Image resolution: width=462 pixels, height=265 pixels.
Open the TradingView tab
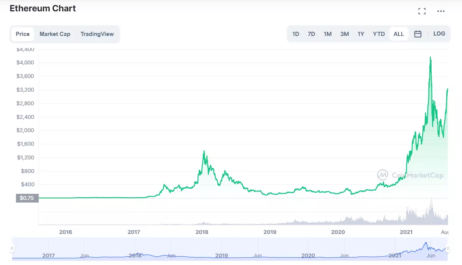97,34
